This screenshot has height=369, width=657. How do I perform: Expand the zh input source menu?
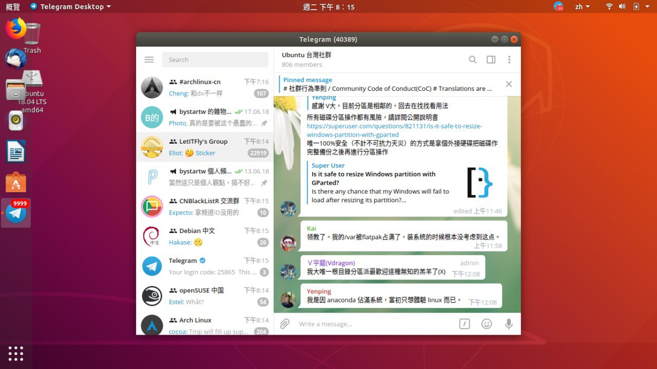pos(583,7)
